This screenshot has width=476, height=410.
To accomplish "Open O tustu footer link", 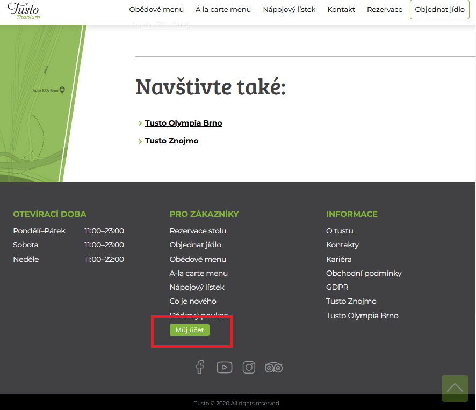I will [x=340, y=231].
